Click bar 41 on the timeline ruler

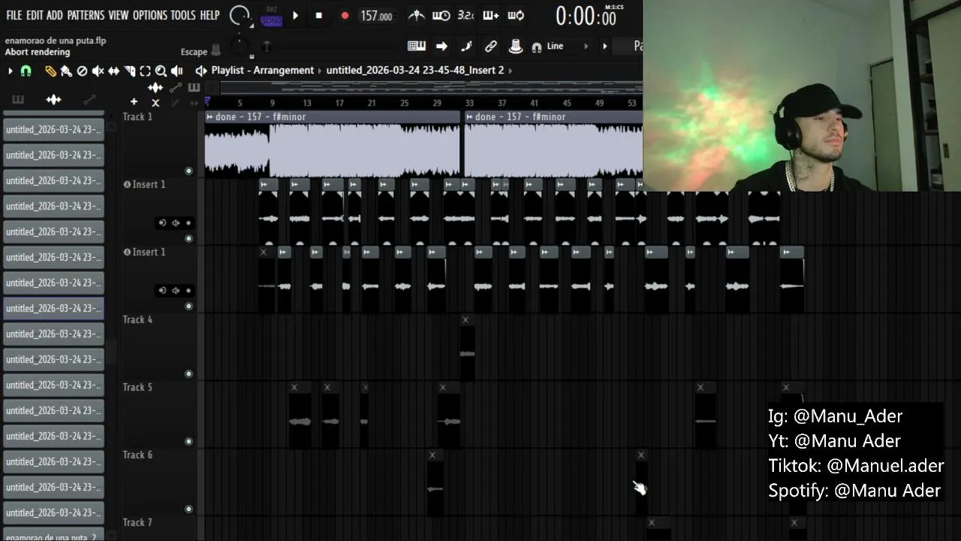coord(534,103)
